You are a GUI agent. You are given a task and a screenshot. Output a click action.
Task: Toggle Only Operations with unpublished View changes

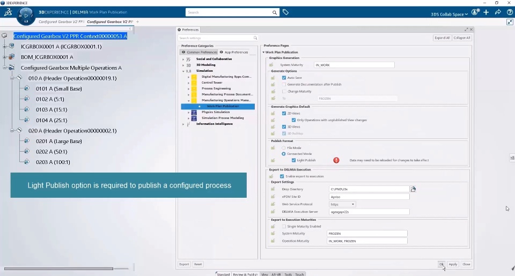(293, 120)
